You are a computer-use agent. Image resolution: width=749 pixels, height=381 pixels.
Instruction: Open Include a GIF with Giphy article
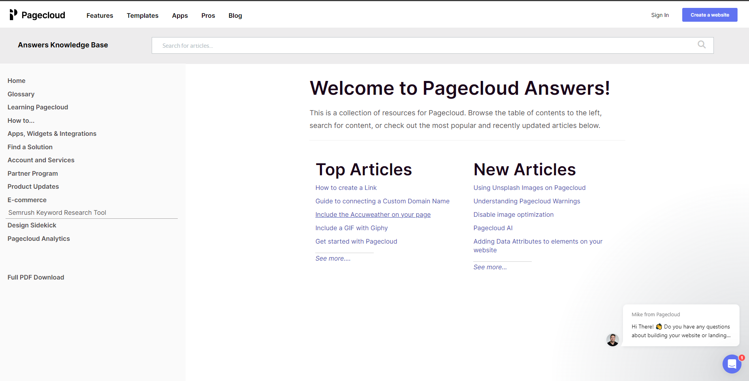[x=352, y=228]
